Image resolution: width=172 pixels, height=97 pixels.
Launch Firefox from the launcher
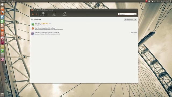[2, 13]
